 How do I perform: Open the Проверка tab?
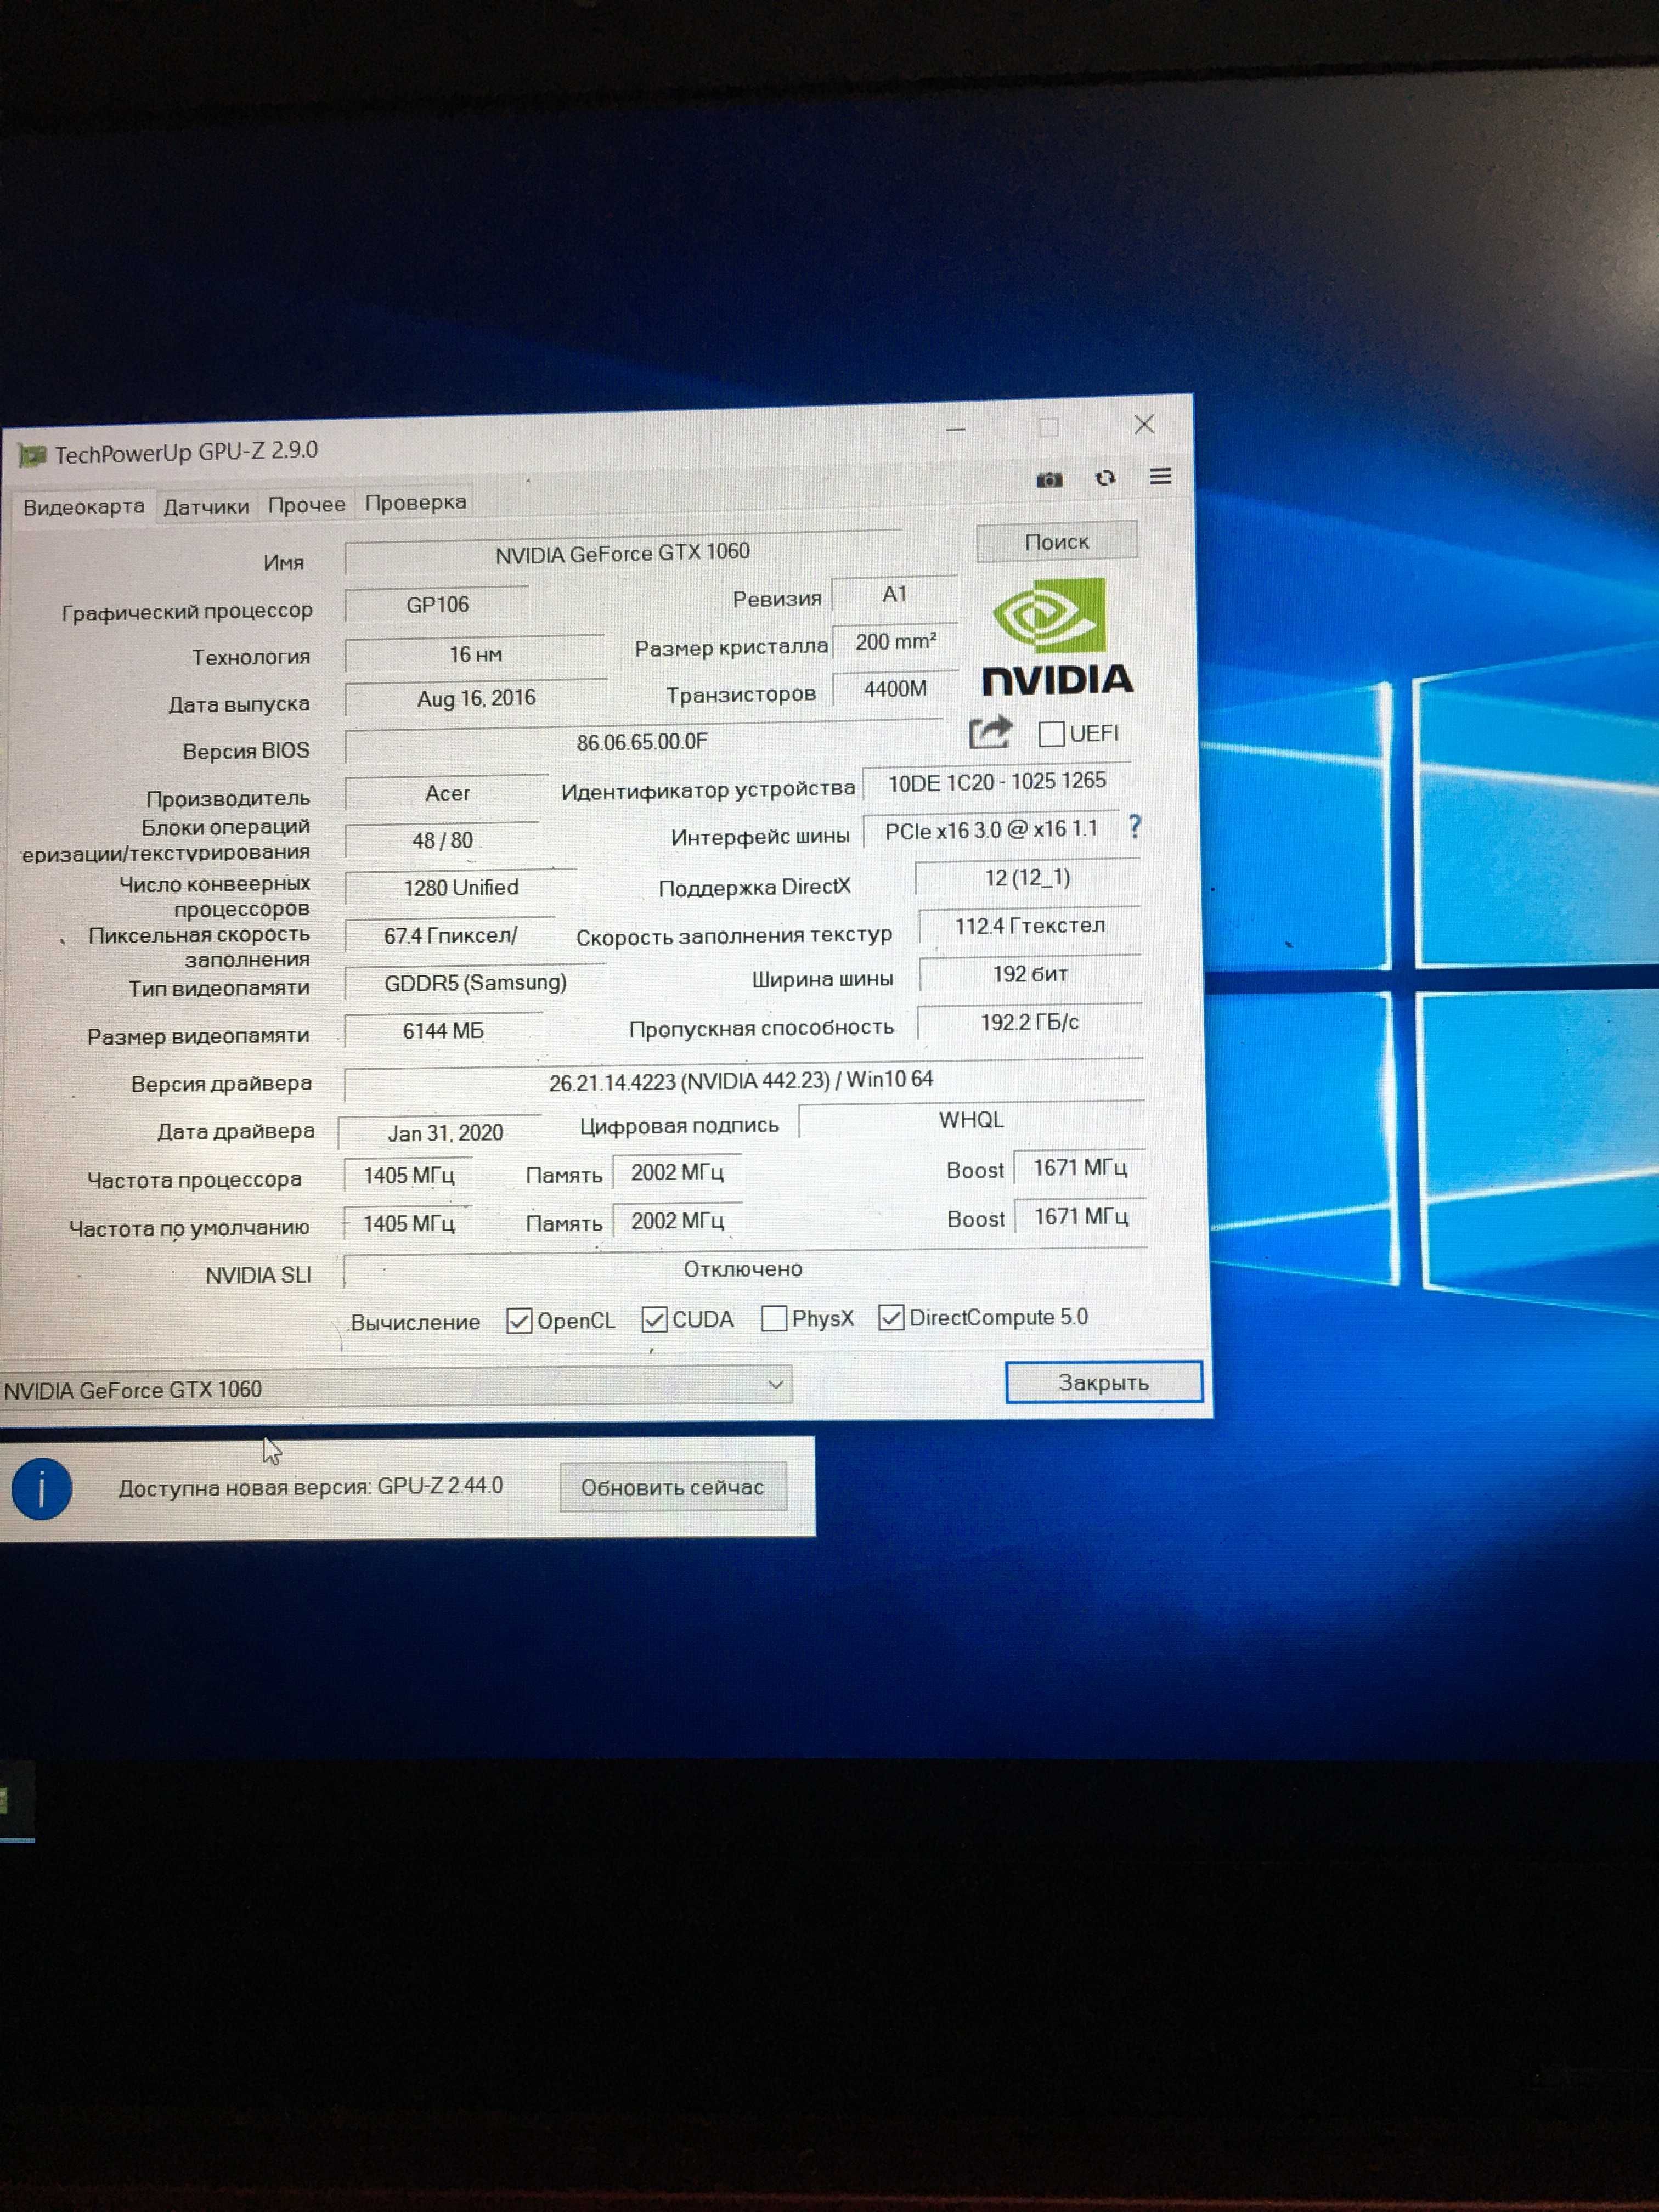pos(415,502)
